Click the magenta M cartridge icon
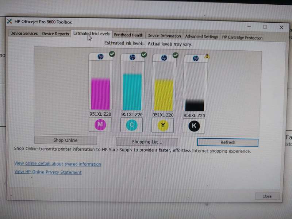 [x=100, y=124]
